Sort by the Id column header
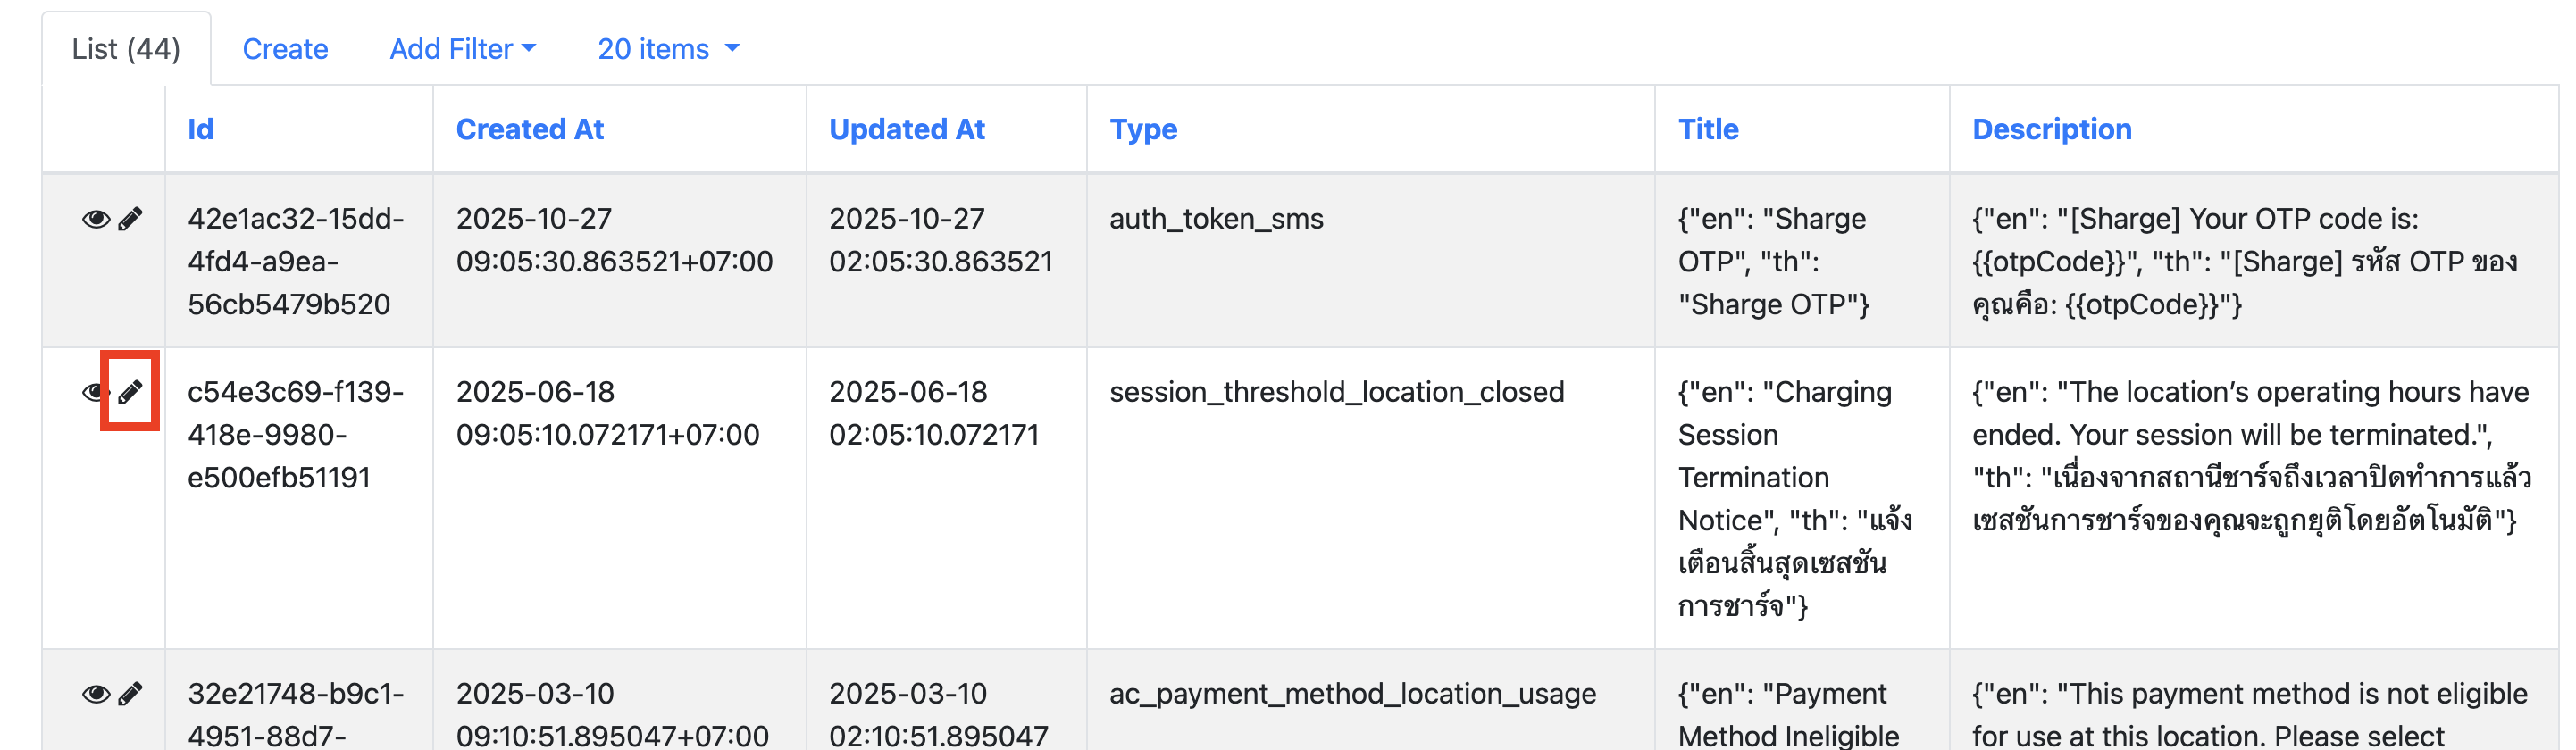 [x=200, y=129]
